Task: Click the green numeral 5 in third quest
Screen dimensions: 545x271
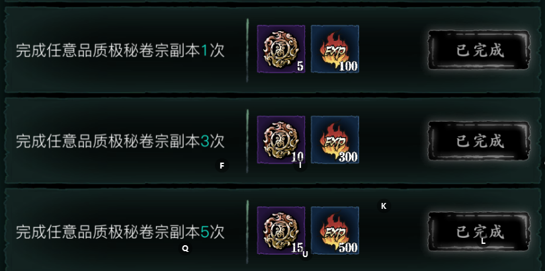Action: (205, 233)
